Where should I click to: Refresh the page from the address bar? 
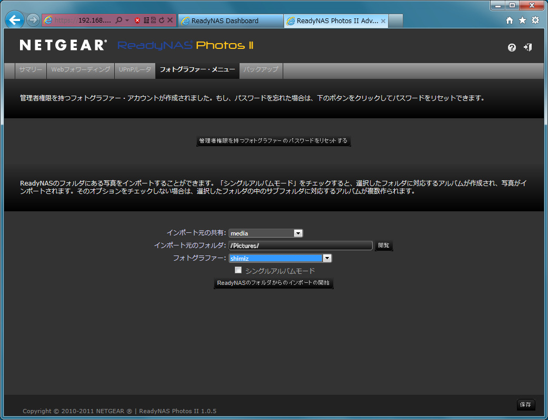(x=162, y=21)
